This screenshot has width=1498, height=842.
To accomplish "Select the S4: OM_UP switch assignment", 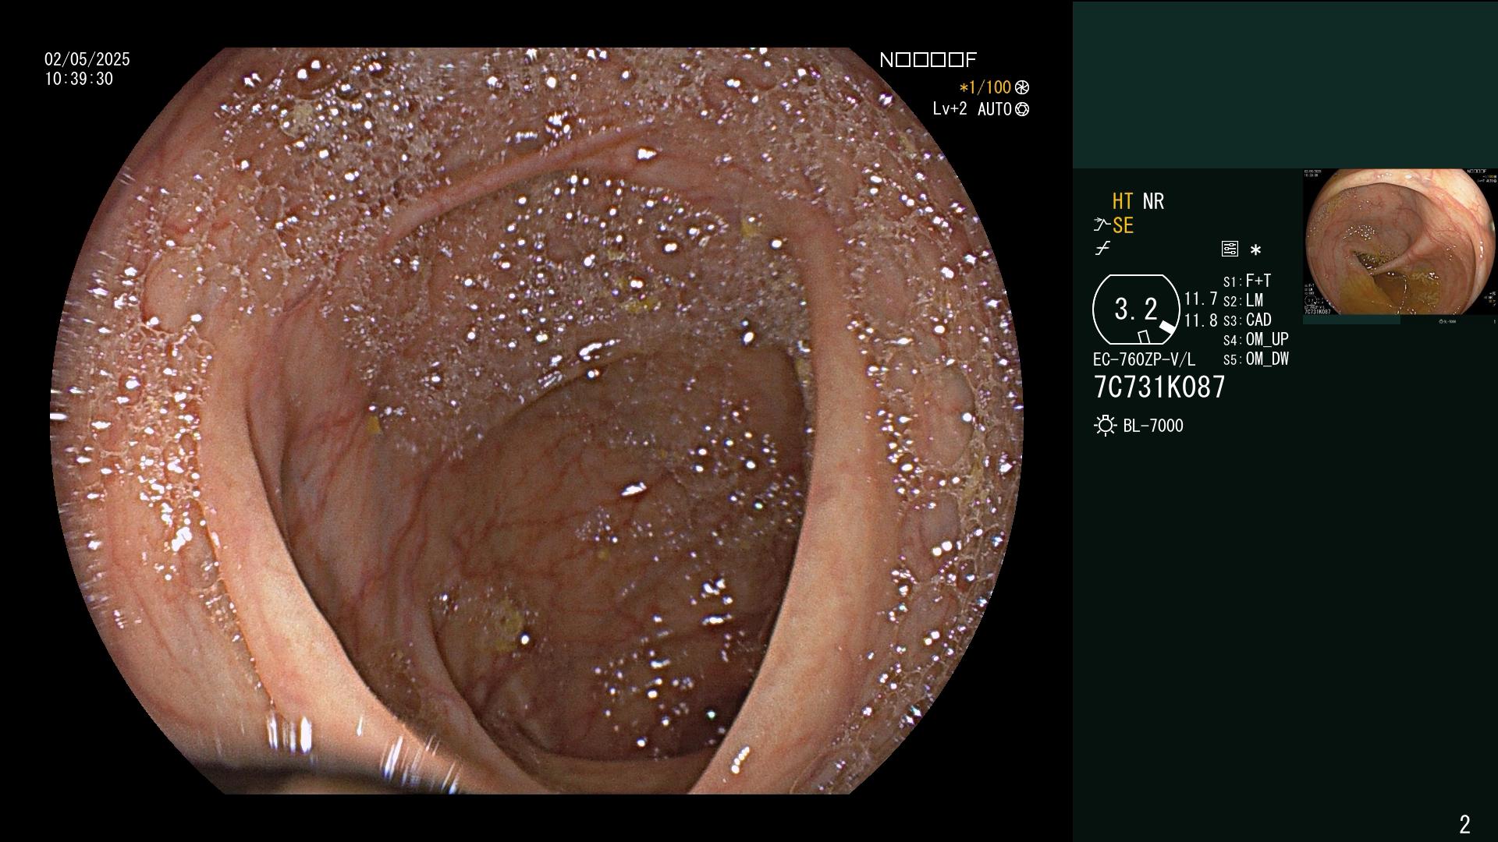I will pos(1255,339).
